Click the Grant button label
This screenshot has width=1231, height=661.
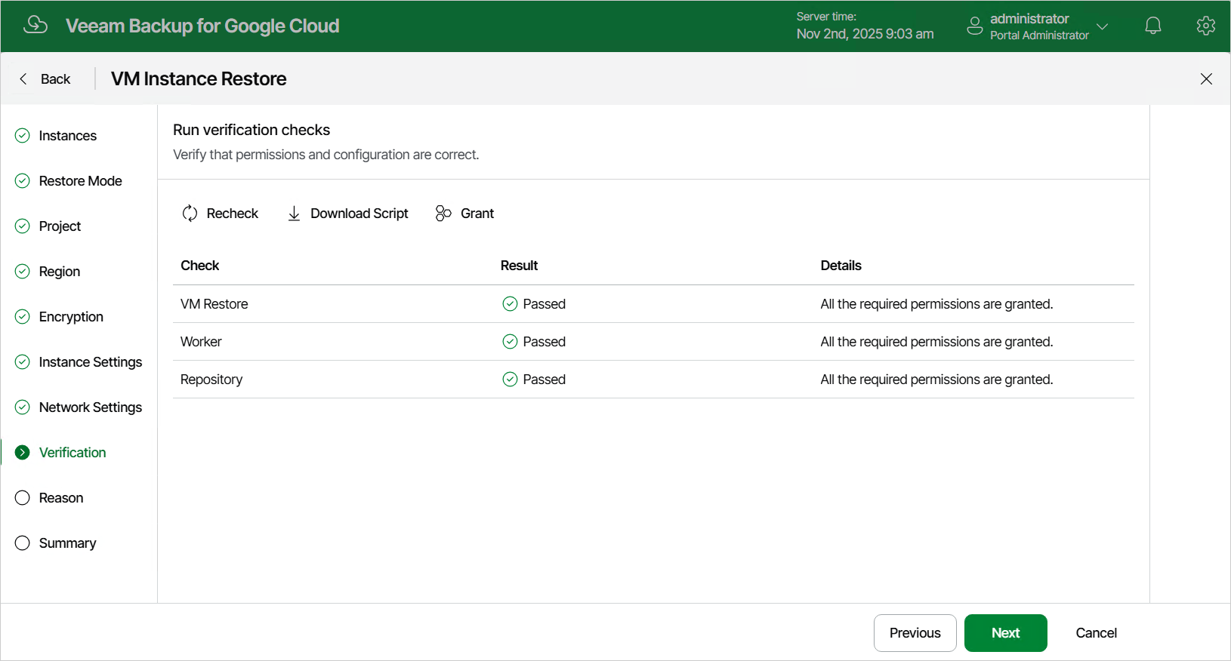(477, 214)
